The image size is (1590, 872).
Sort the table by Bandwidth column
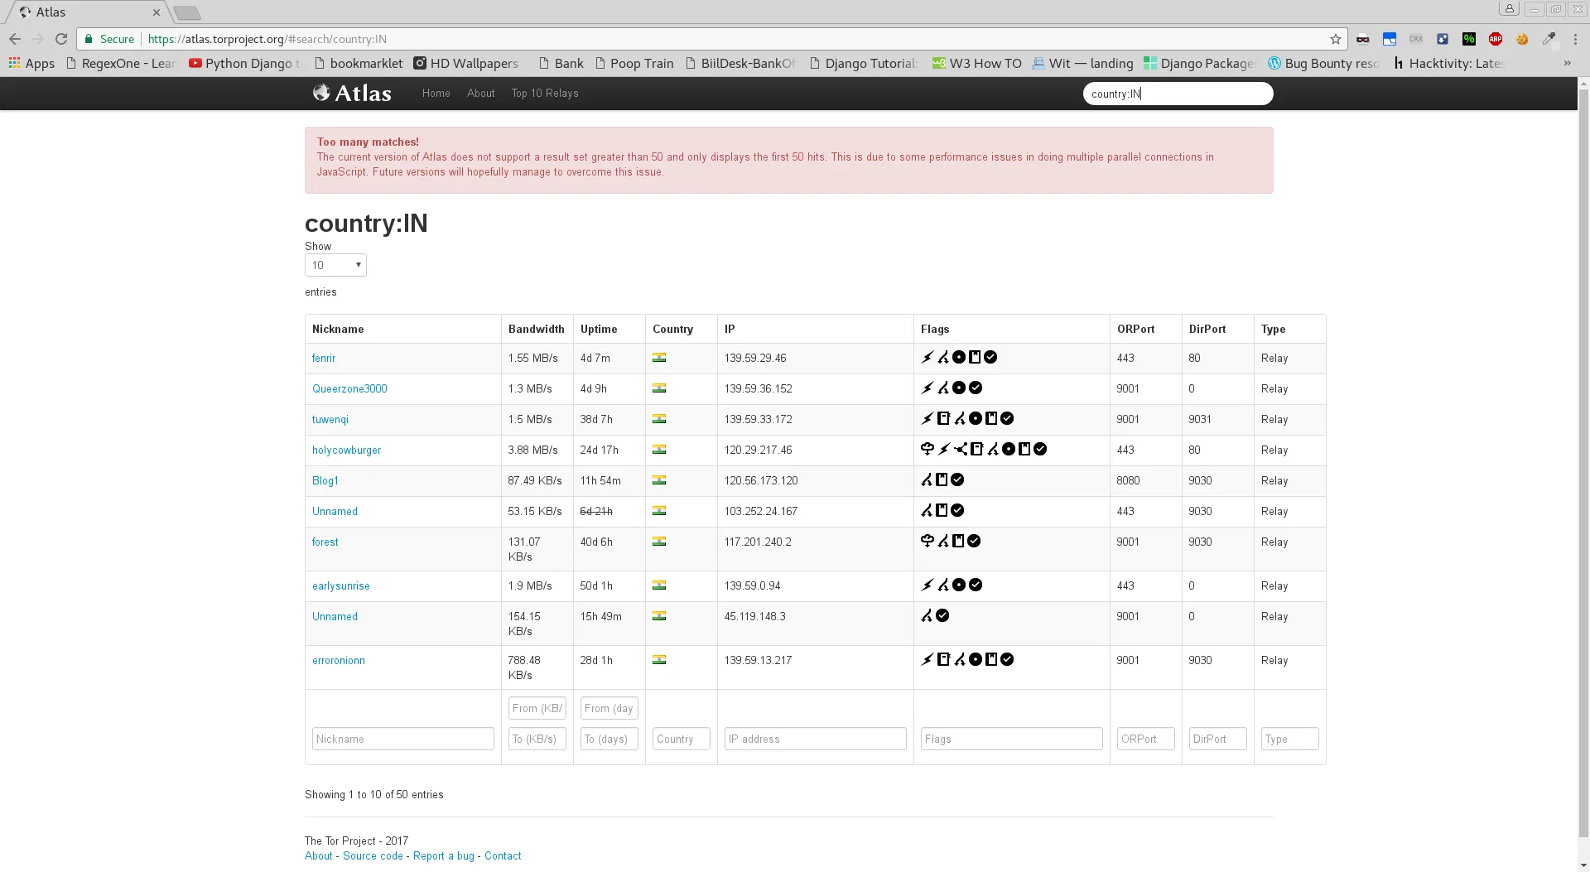tap(537, 329)
